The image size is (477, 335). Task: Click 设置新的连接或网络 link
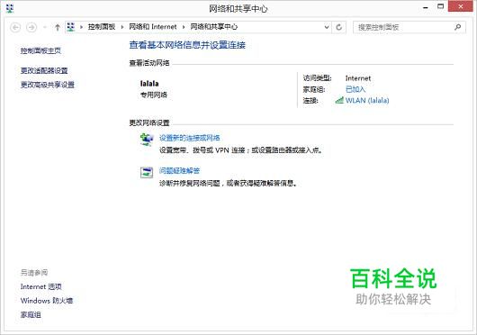click(x=190, y=138)
